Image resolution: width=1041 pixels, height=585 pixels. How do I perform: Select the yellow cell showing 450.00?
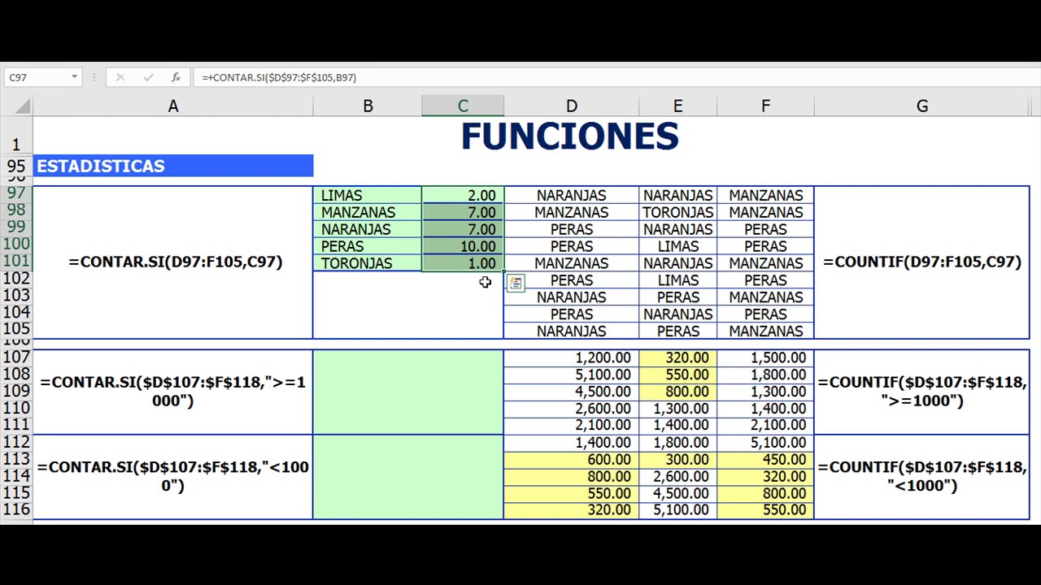pyautogui.click(x=765, y=459)
